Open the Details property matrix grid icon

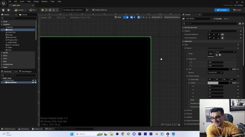click(240, 24)
